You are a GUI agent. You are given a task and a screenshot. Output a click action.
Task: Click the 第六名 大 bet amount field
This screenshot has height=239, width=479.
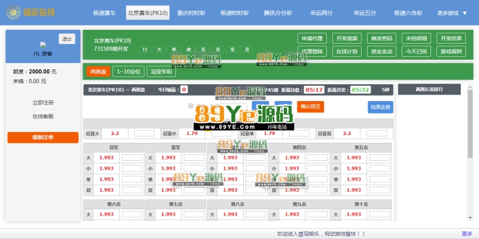coord(132,215)
